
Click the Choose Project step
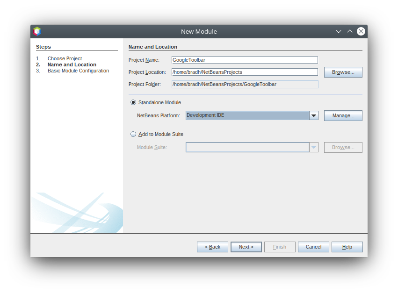click(x=65, y=58)
